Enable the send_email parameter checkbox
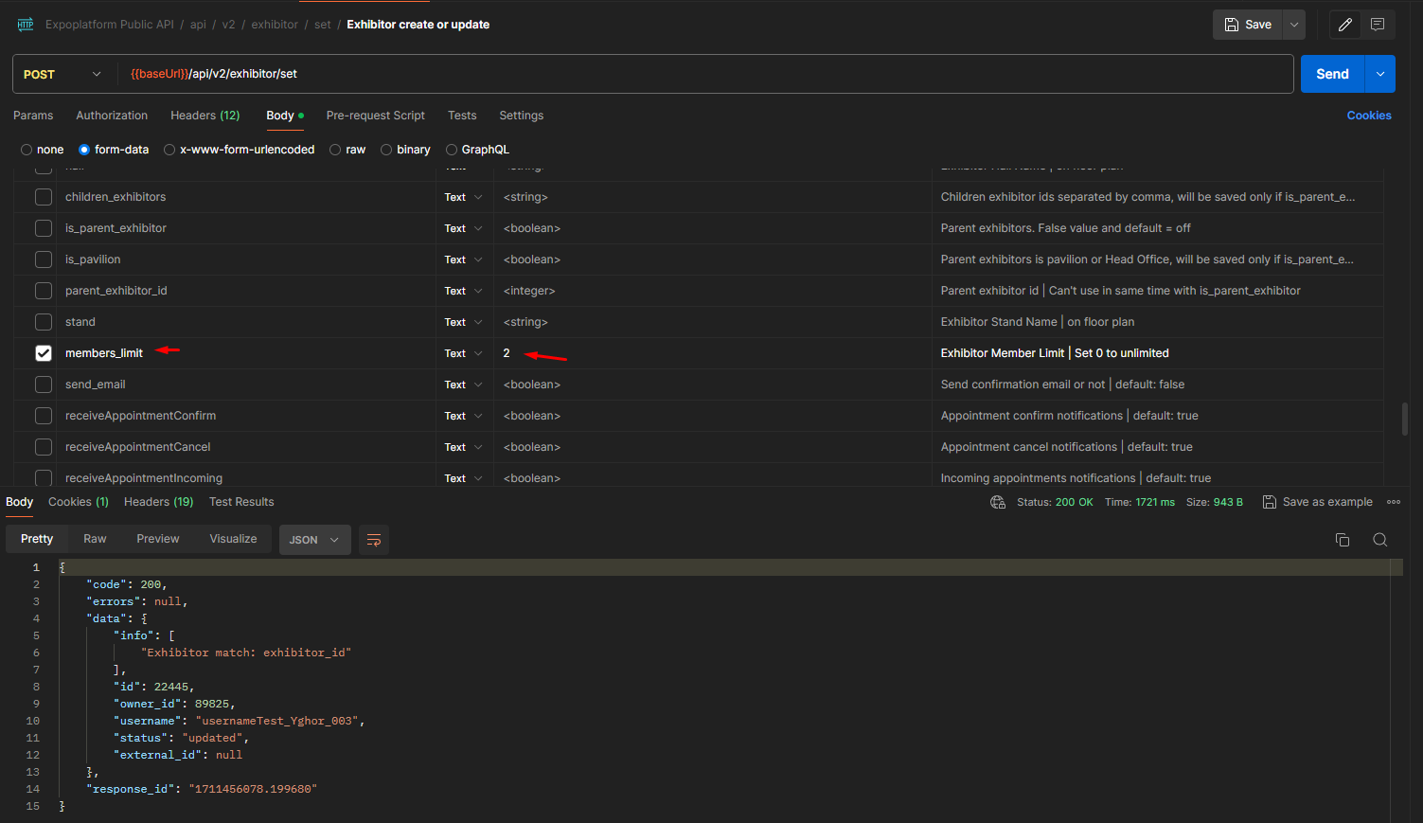The width and height of the screenshot is (1423, 823). [44, 385]
